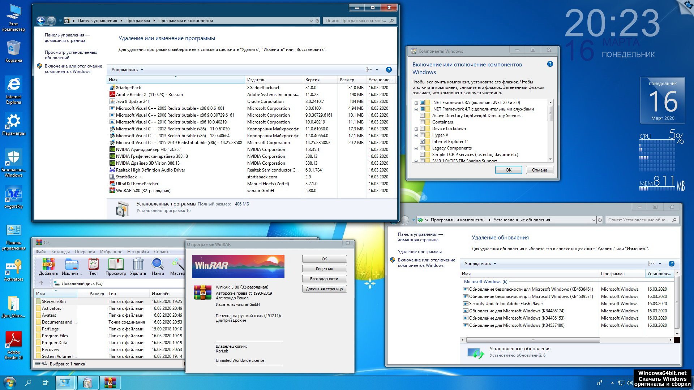Open Start menu from taskbar
Screen dimensions: 694x390
(9, 382)
